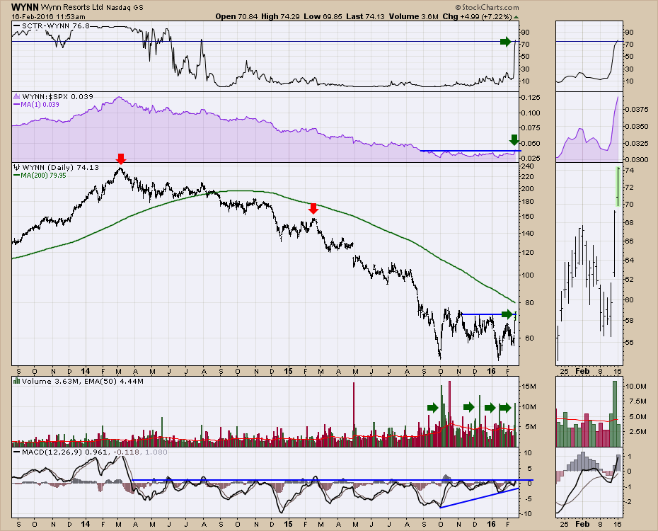Click the black line marker beside MACD(12,26,9)
The height and width of the screenshot is (531, 658).
17,452
